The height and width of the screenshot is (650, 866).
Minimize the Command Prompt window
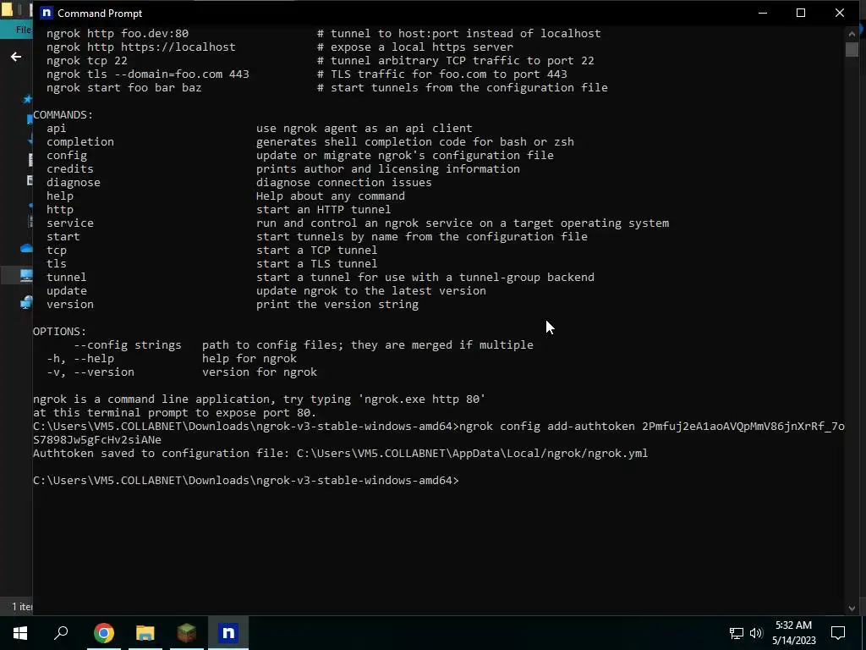pos(763,13)
